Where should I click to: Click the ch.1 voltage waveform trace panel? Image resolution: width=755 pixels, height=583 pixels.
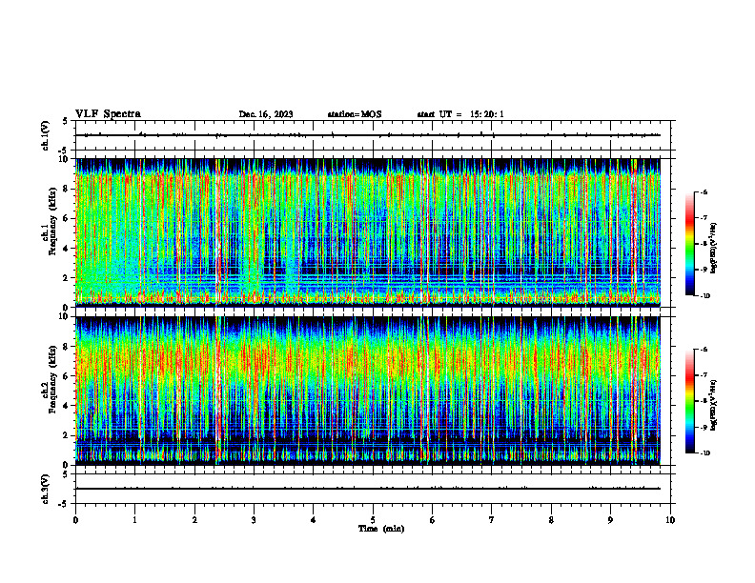point(375,135)
